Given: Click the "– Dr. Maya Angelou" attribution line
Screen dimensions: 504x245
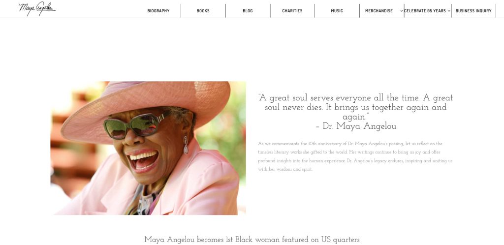Looking at the screenshot, I should pos(356,126).
